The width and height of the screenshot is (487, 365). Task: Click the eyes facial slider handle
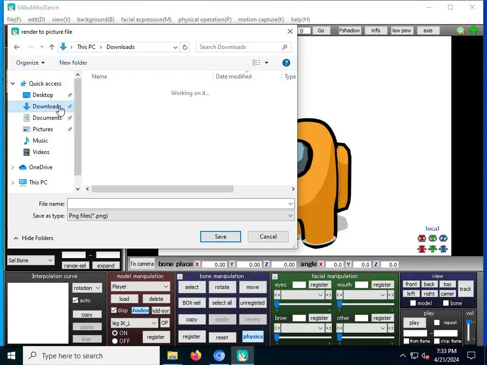point(277,304)
